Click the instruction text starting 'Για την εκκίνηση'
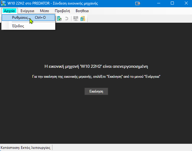The width and height of the screenshot is (192, 151). pyautogui.click(x=96, y=77)
